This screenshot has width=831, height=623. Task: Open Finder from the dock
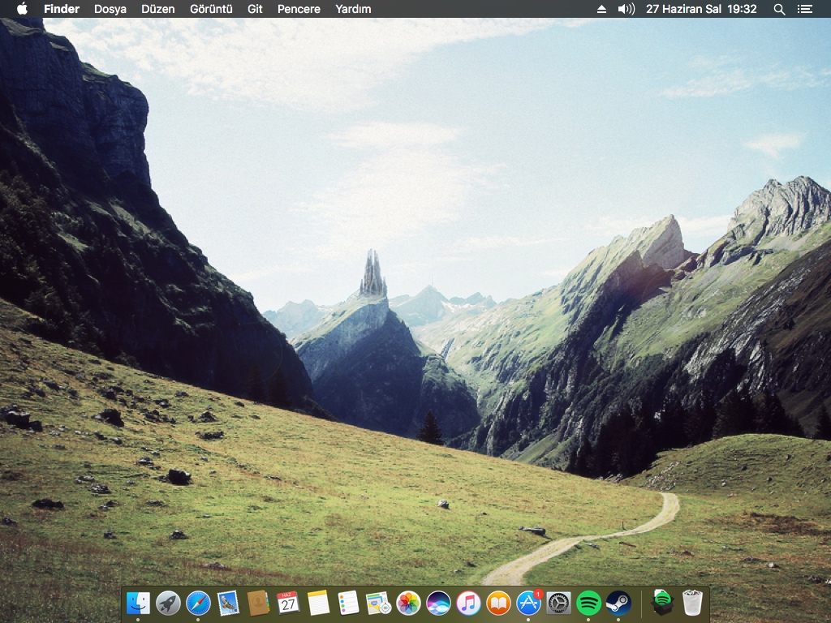[x=138, y=603]
